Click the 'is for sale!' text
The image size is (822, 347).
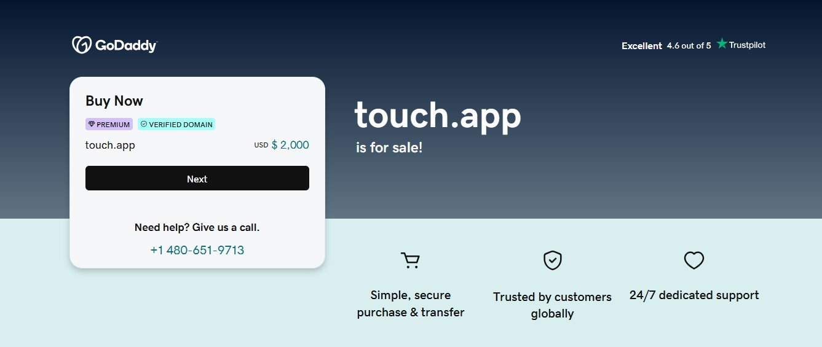389,148
